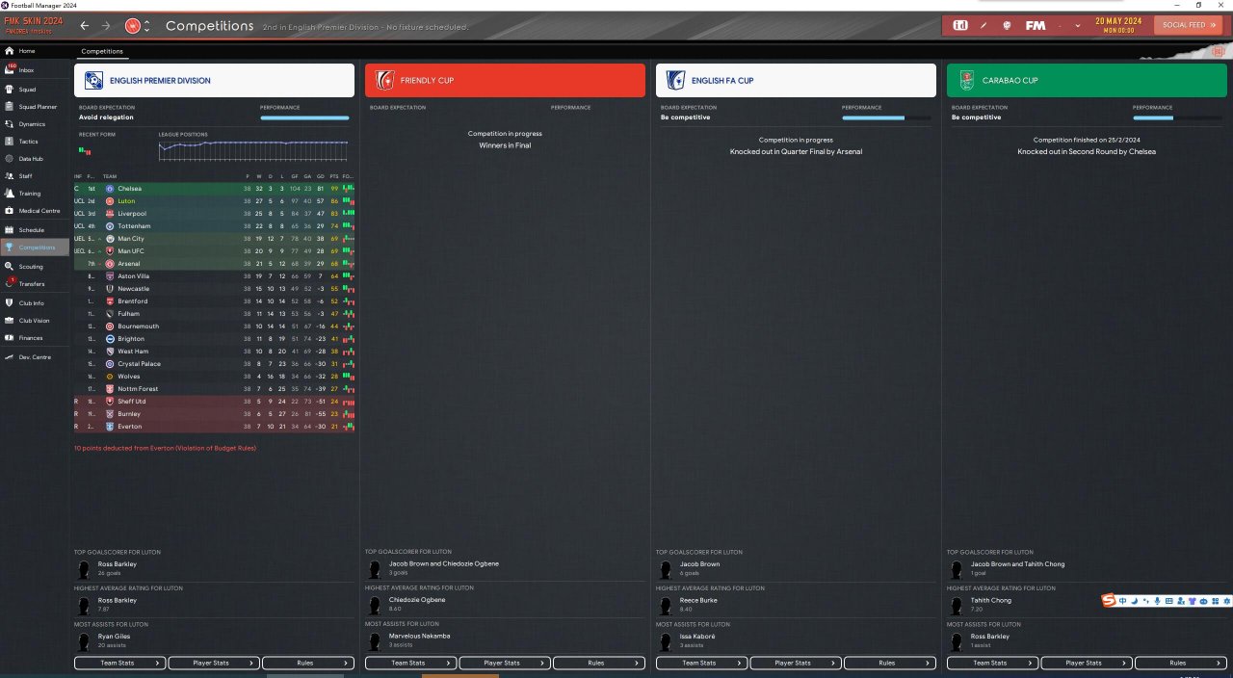Open Carabao Cup Team Stats
Screen dimensions: 1233x678
(x=993, y=663)
